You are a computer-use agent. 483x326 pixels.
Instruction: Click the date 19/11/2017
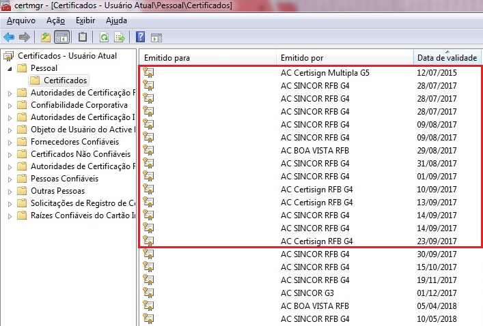pyautogui.click(x=437, y=280)
